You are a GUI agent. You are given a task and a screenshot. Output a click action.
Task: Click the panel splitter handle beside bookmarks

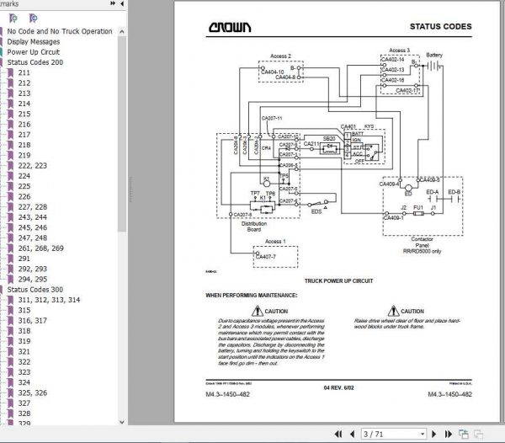[x=131, y=190]
